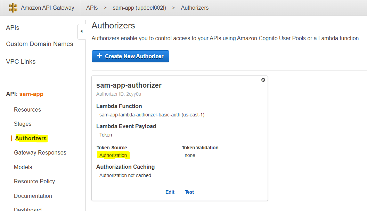Select the highlighted Authorizers menu item

30,138
